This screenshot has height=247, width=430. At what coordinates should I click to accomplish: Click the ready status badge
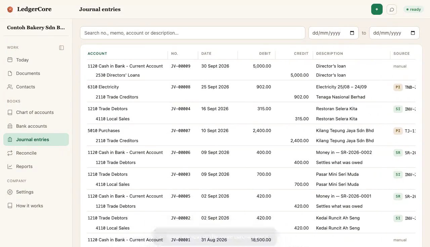coord(414,9)
